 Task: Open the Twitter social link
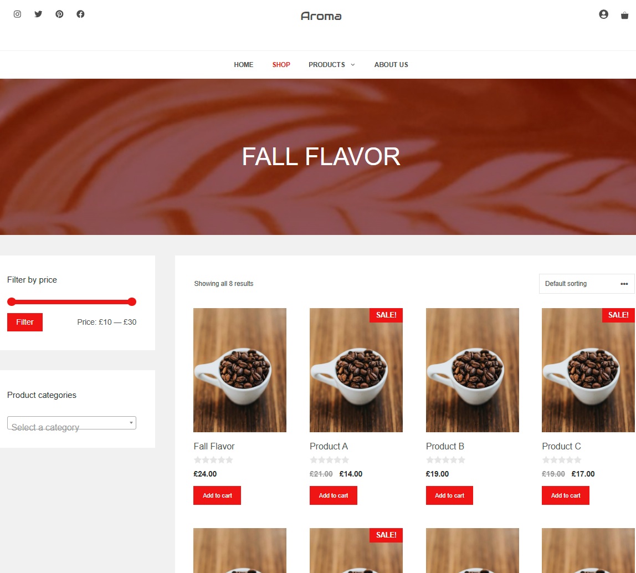coord(39,14)
